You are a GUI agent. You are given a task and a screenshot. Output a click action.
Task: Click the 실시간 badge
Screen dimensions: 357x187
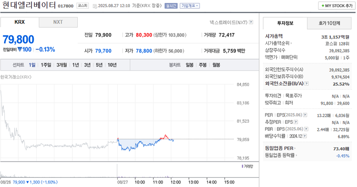tap(171, 6)
